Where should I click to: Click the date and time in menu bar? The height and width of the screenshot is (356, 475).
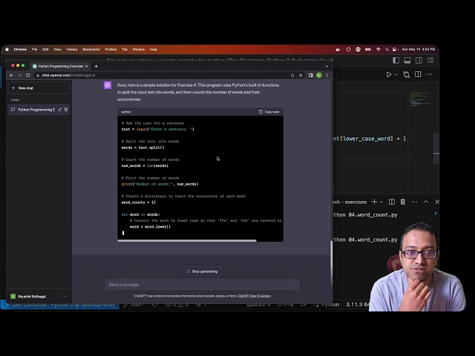tap(419, 50)
